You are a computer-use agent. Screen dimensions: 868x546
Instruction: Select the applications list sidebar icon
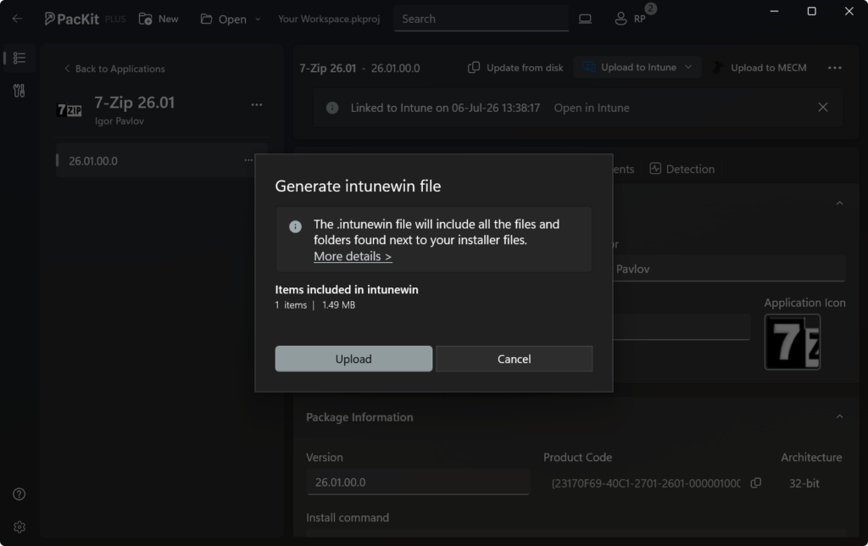[x=19, y=58]
